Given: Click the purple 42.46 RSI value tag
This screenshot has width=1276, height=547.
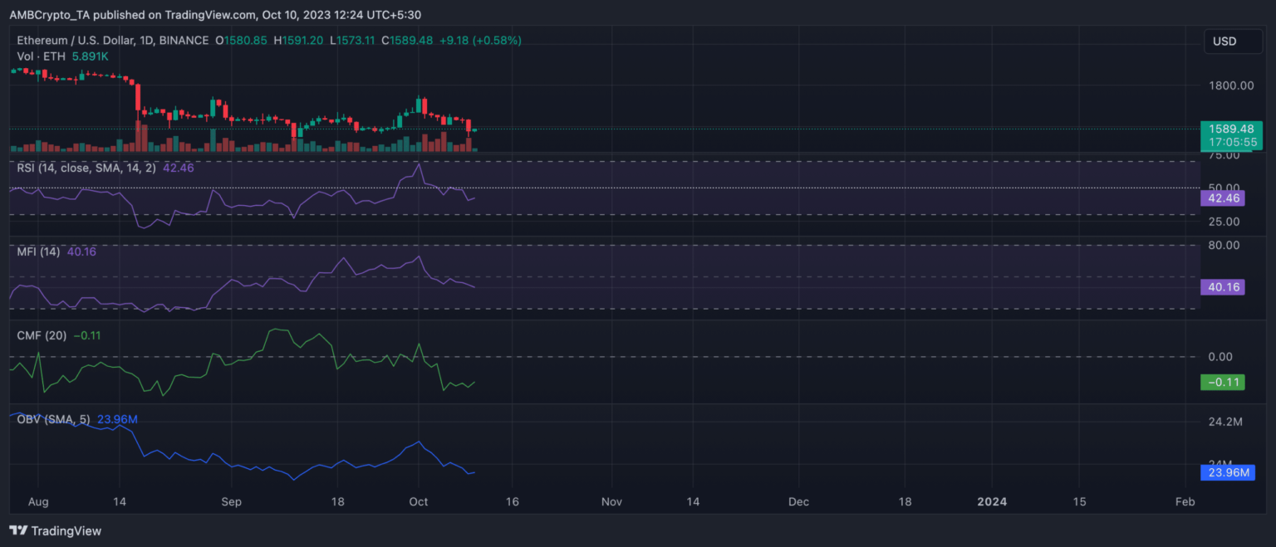Looking at the screenshot, I should click(1223, 198).
